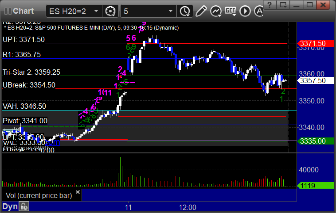This screenshot has width=336, height=213.
Task: Click the Pivot: 3341.00 level label
Action: [25, 121]
